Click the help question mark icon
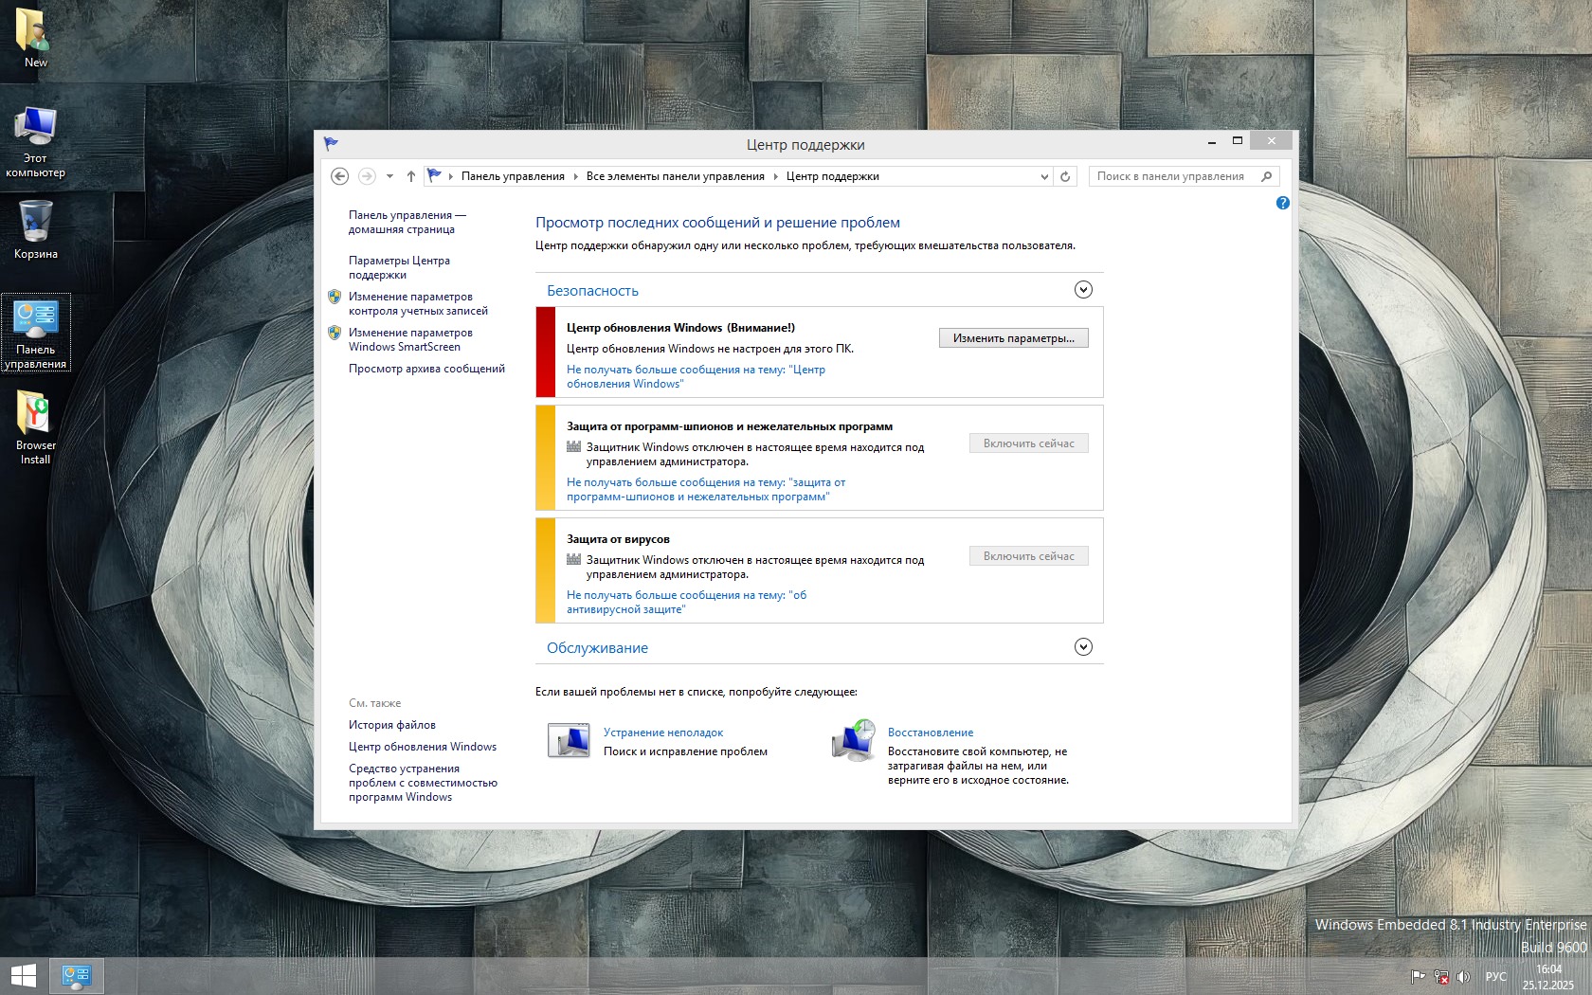 coord(1282,203)
